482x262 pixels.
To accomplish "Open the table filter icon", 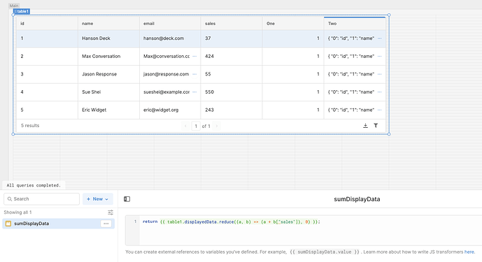I will click(376, 126).
